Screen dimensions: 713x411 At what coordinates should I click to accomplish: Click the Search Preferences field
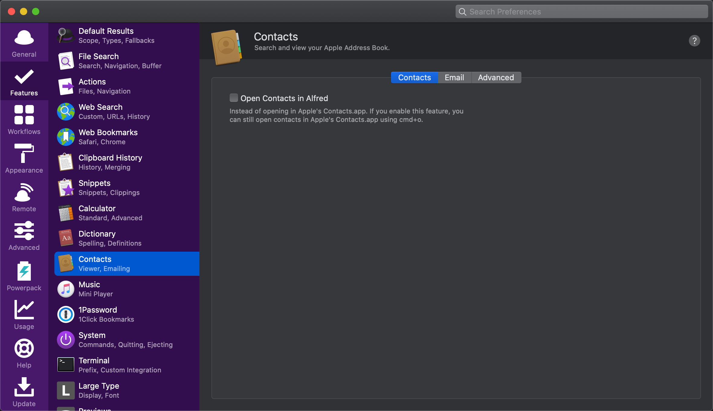582,12
